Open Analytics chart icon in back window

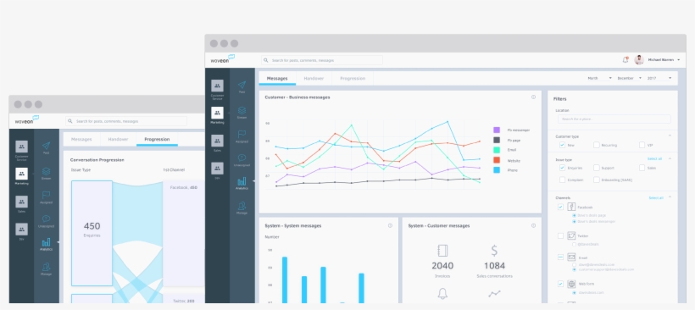(x=46, y=242)
